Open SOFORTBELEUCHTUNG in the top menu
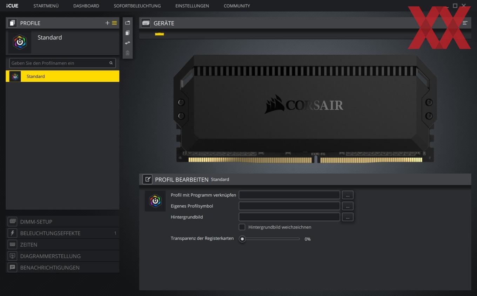477x296 pixels. pos(137,6)
